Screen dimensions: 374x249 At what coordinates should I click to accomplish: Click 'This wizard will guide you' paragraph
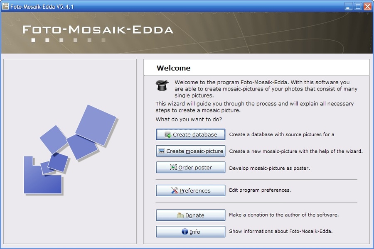point(254,107)
